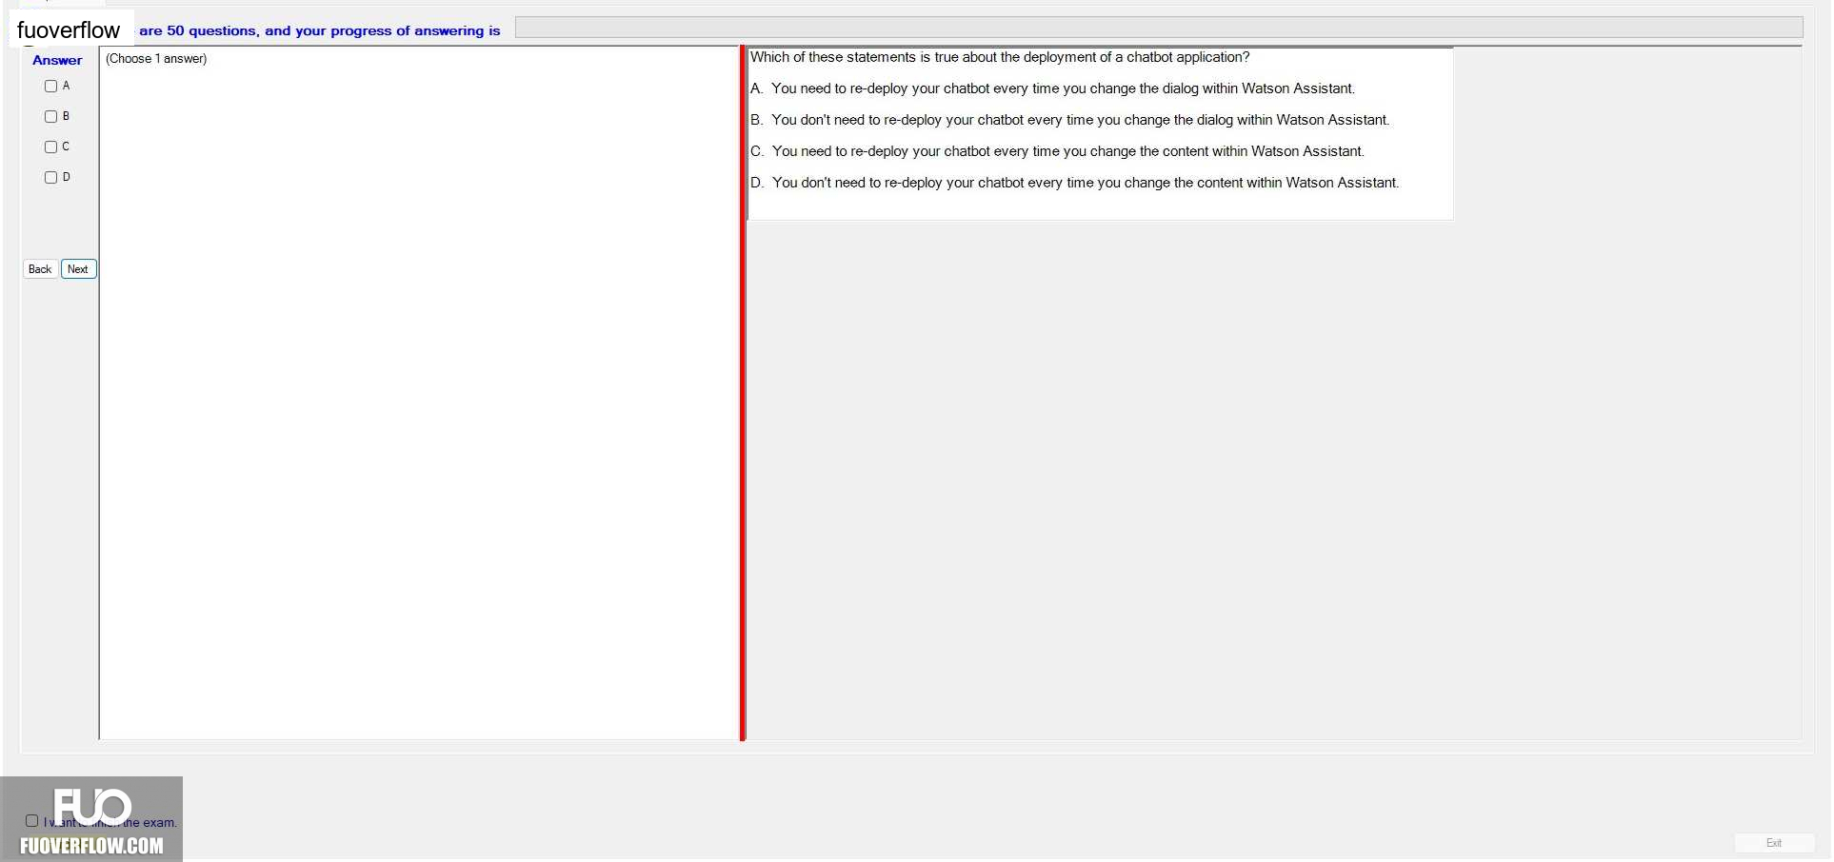This screenshot has width=1834, height=862.
Task: Select statement C about re-deploying on content change
Action: tap(1057, 151)
